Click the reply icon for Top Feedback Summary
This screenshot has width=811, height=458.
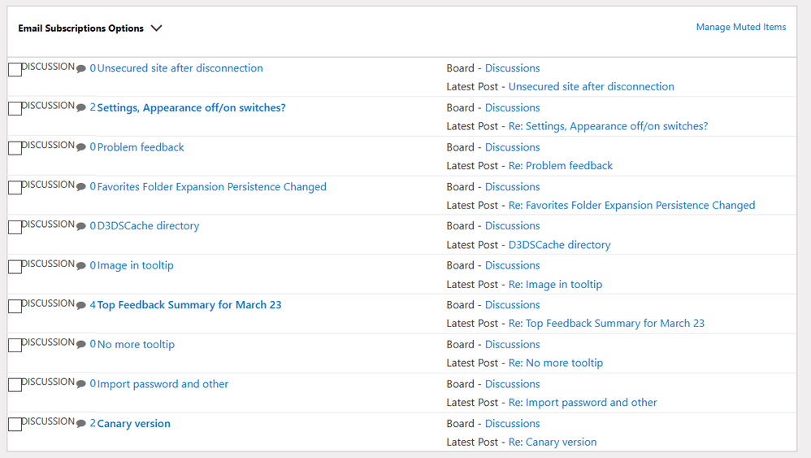pyautogui.click(x=80, y=305)
